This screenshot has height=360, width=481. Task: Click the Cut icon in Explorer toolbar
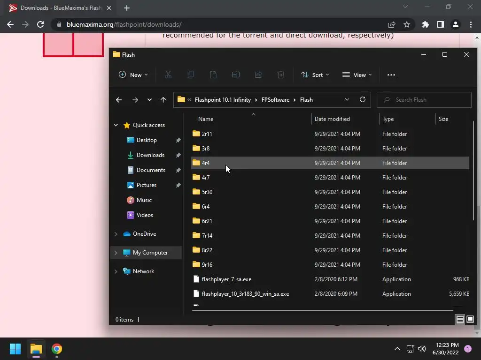coord(168,75)
